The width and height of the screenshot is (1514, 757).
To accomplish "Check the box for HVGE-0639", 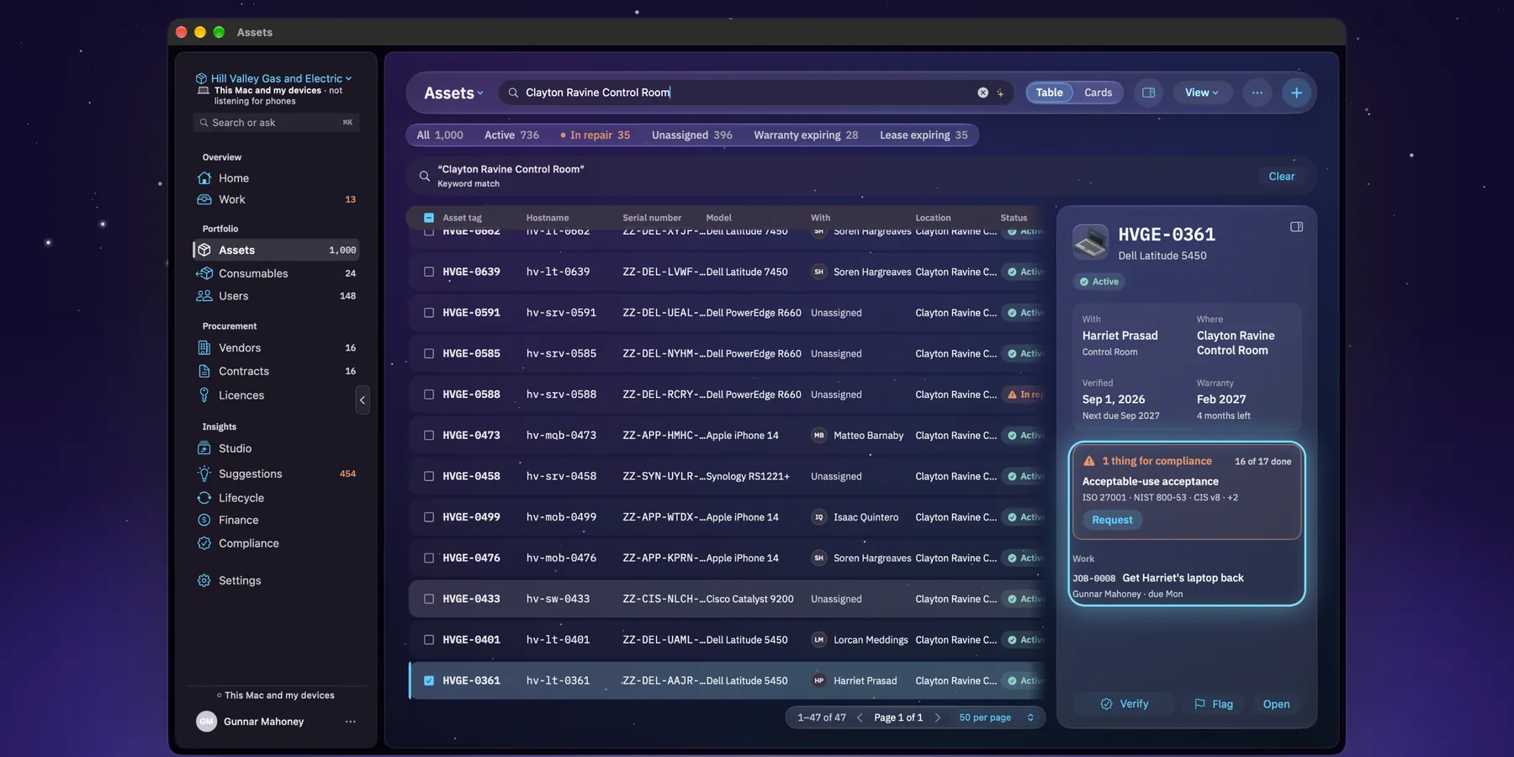I will pyautogui.click(x=429, y=272).
